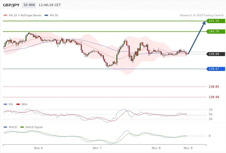Click the 30 MIN timeframe label
The image size is (226, 153).
coord(29,5)
